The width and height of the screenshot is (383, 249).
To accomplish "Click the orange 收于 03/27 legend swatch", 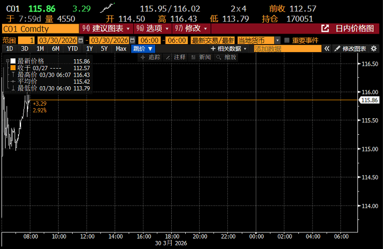I will (x=13, y=68).
